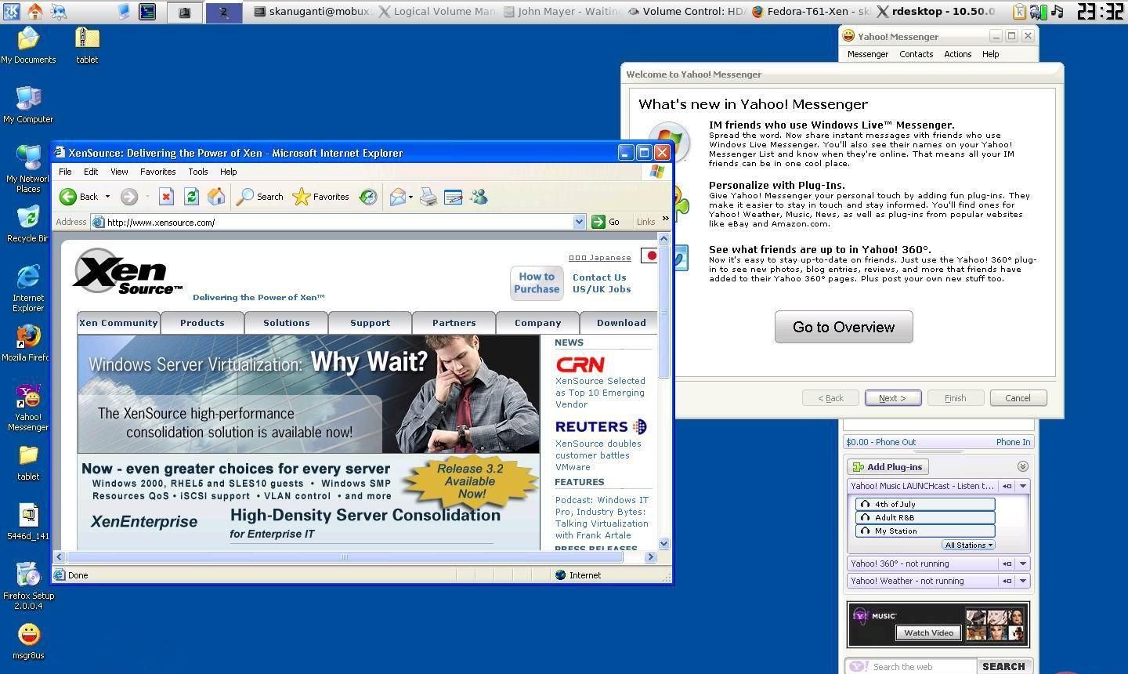Click Go button beside address bar
Image resolution: width=1128 pixels, height=674 pixels.
[x=606, y=222]
